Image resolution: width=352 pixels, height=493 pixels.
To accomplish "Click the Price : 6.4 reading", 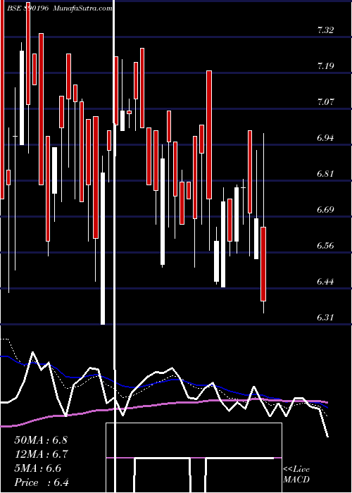I will point(42,482).
